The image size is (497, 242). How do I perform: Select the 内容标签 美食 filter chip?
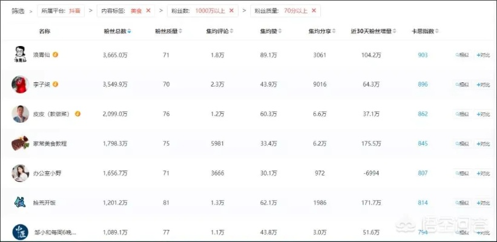126,11
